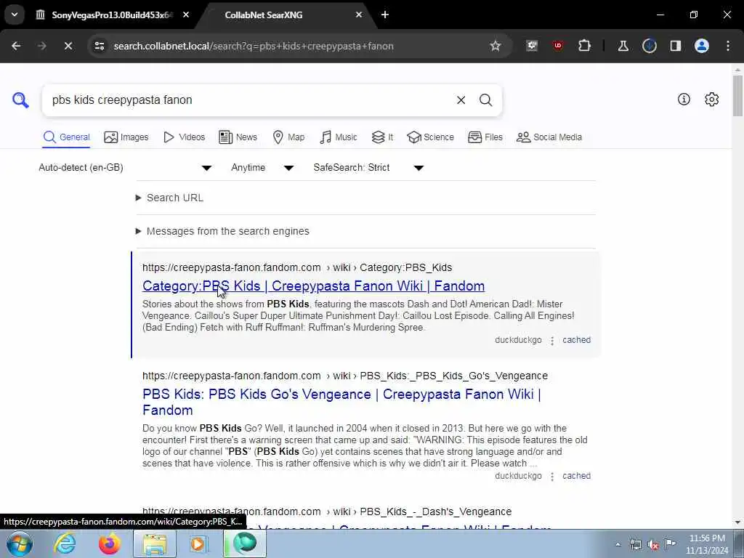Open the network tray icon
The height and width of the screenshot is (558, 744).
point(635,545)
